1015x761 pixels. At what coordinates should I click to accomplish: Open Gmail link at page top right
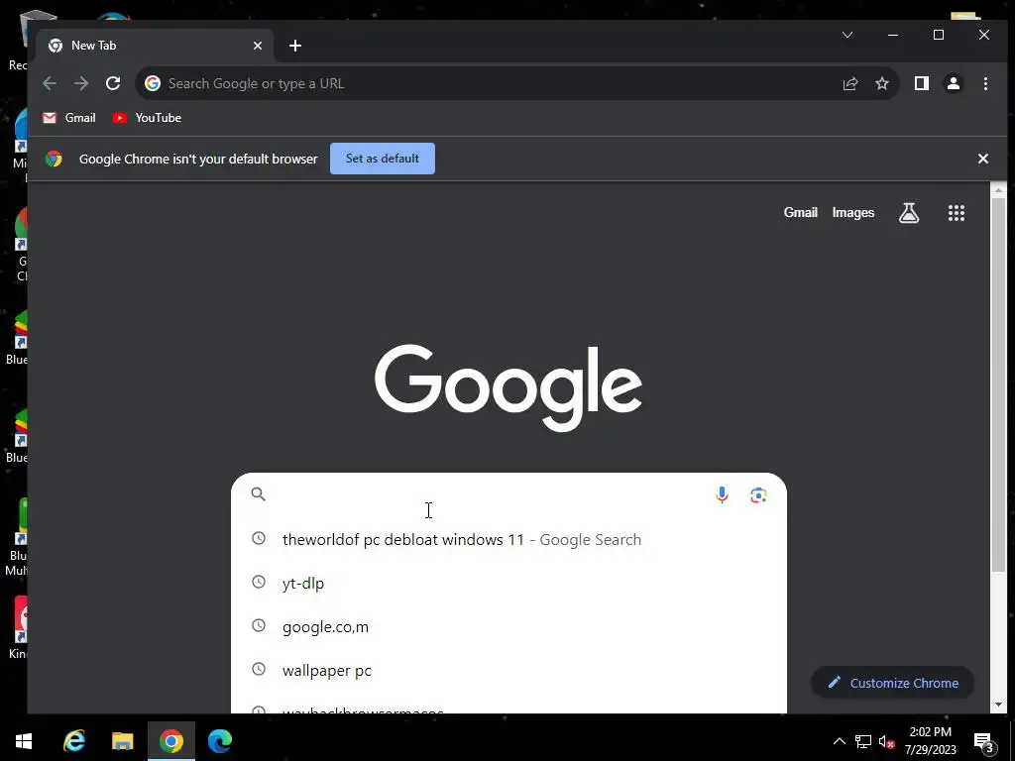801,213
